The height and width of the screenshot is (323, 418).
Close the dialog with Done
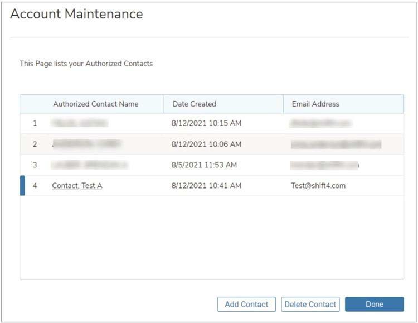tap(374, 304)
